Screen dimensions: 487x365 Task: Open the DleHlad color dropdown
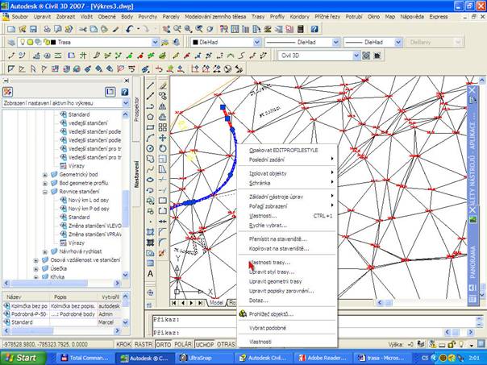point(257,42)
